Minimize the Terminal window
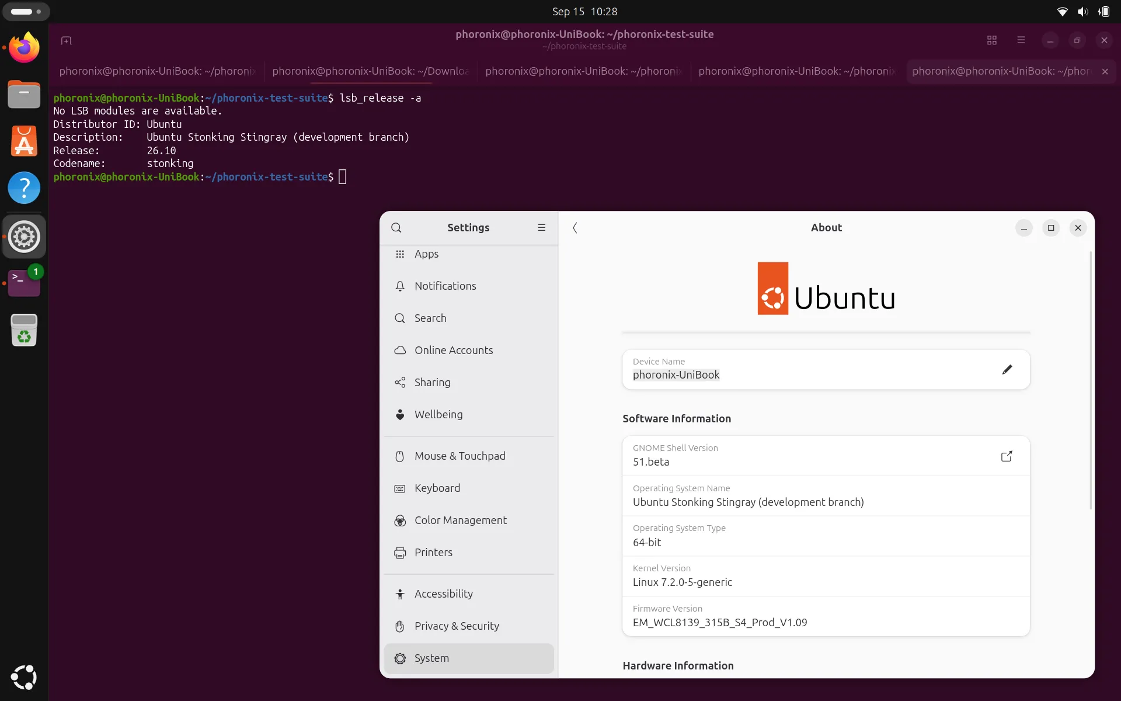 pos(1050,40)
